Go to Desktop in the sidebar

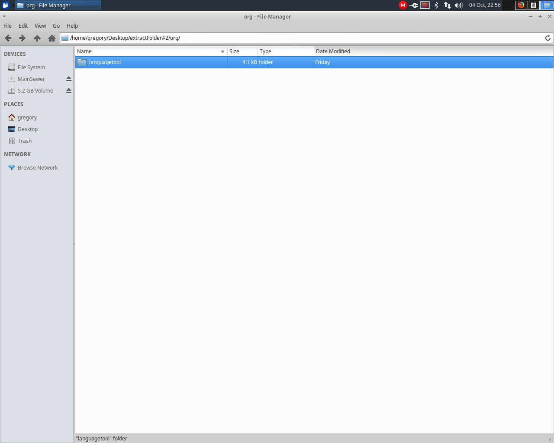pos(28,129)
